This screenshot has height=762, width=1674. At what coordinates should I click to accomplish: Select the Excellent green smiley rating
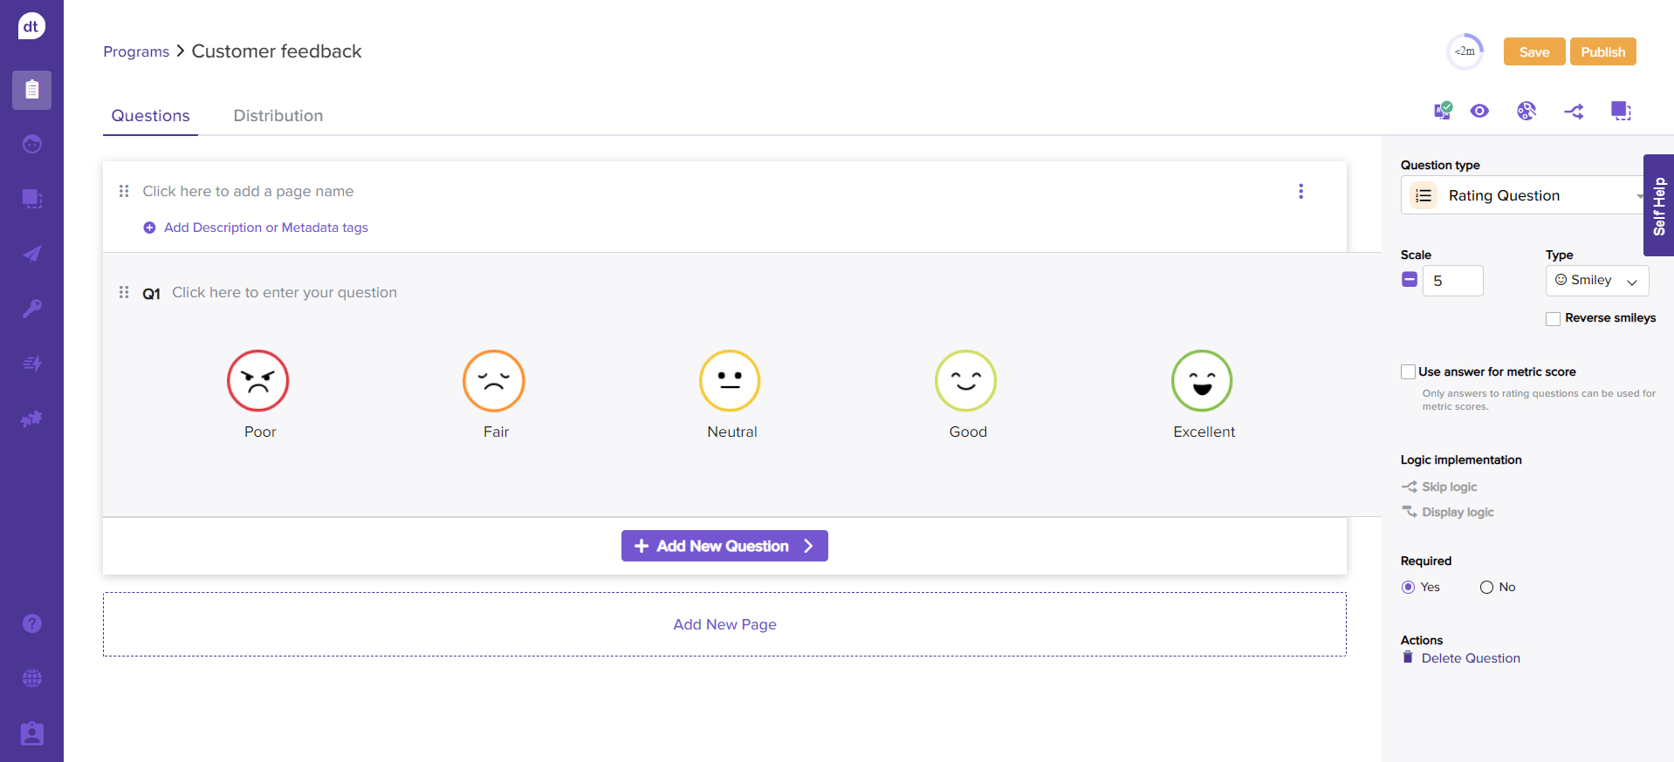click(1202, 381)
